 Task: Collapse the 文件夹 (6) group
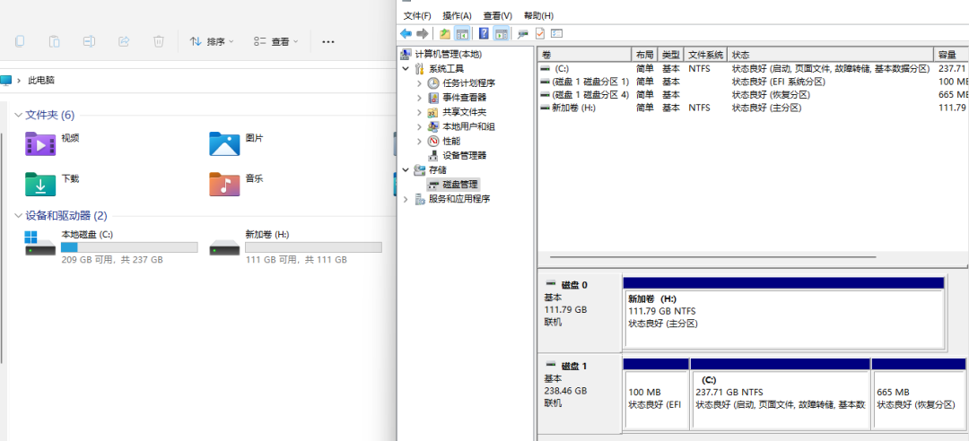pos(18,115)
